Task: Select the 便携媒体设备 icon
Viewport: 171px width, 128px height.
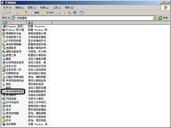Action: [x=4, y=34]
